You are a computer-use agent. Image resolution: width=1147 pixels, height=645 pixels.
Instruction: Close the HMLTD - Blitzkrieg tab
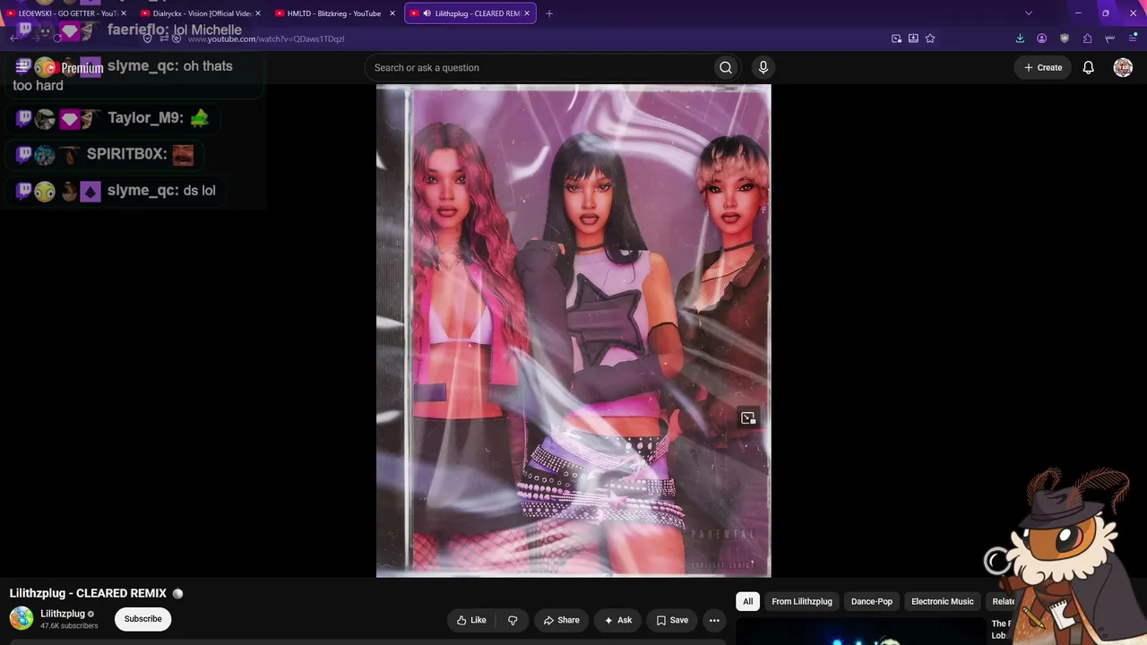[392, 13]
